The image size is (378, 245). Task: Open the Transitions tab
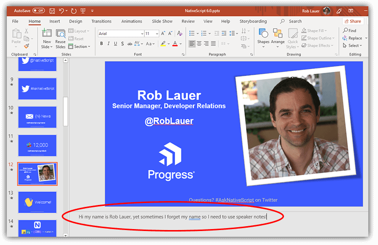pos(101,21)
